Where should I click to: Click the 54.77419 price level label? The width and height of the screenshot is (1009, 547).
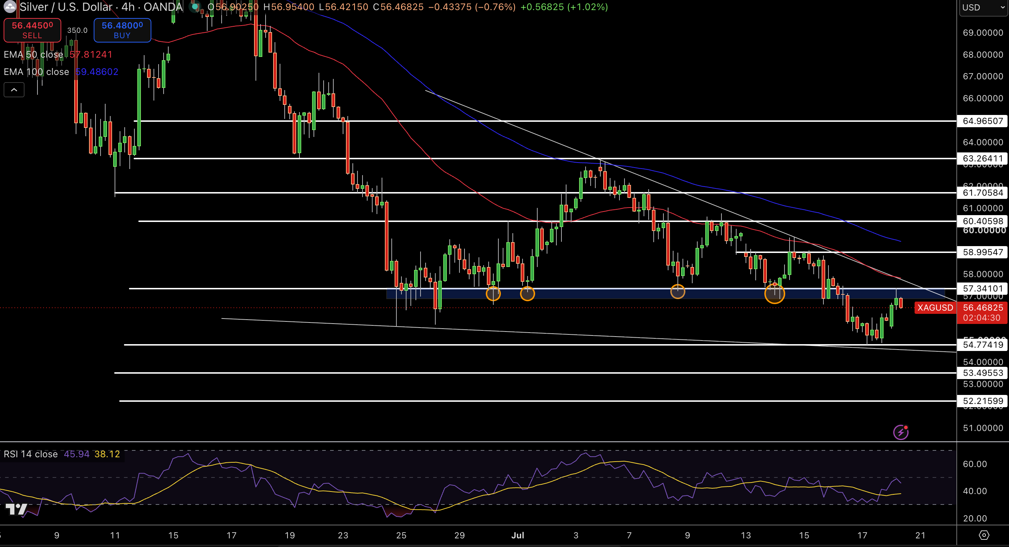[982, 345]
